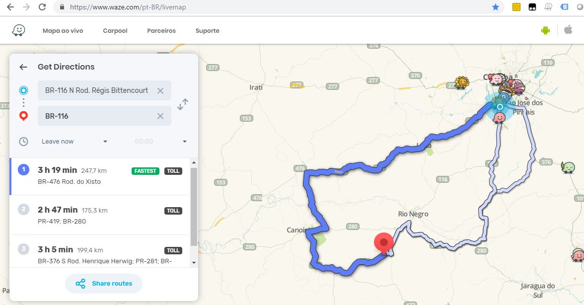
Task: Click the browser address bar URL
Action: 128,7
